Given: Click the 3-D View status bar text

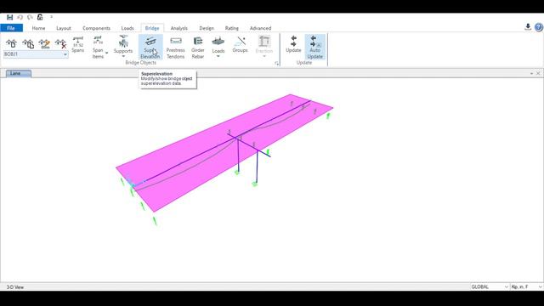Looking at the screenshot, I should 15,287.
